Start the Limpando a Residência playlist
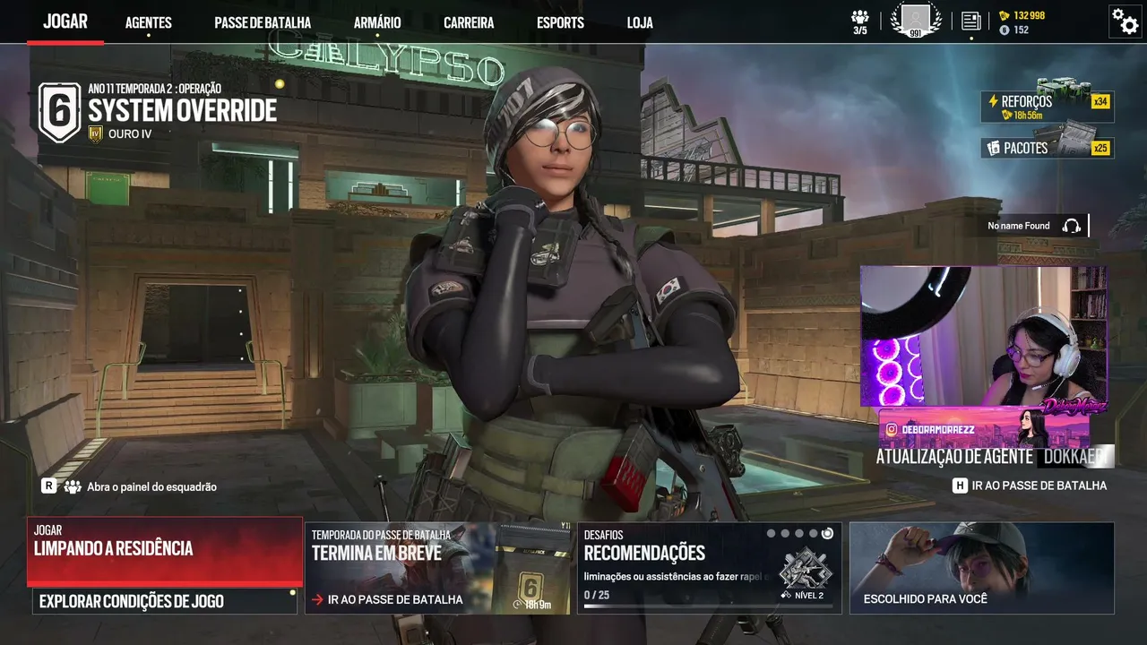Viewport: 1147px width, 645px height. click(165, 551)
